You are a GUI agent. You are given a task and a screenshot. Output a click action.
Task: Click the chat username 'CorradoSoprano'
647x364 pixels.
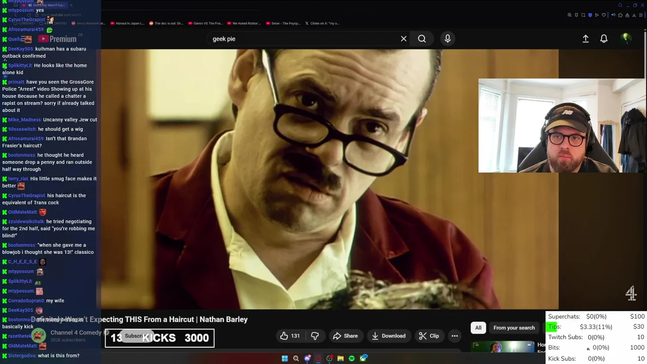click(x=26, y=301)
